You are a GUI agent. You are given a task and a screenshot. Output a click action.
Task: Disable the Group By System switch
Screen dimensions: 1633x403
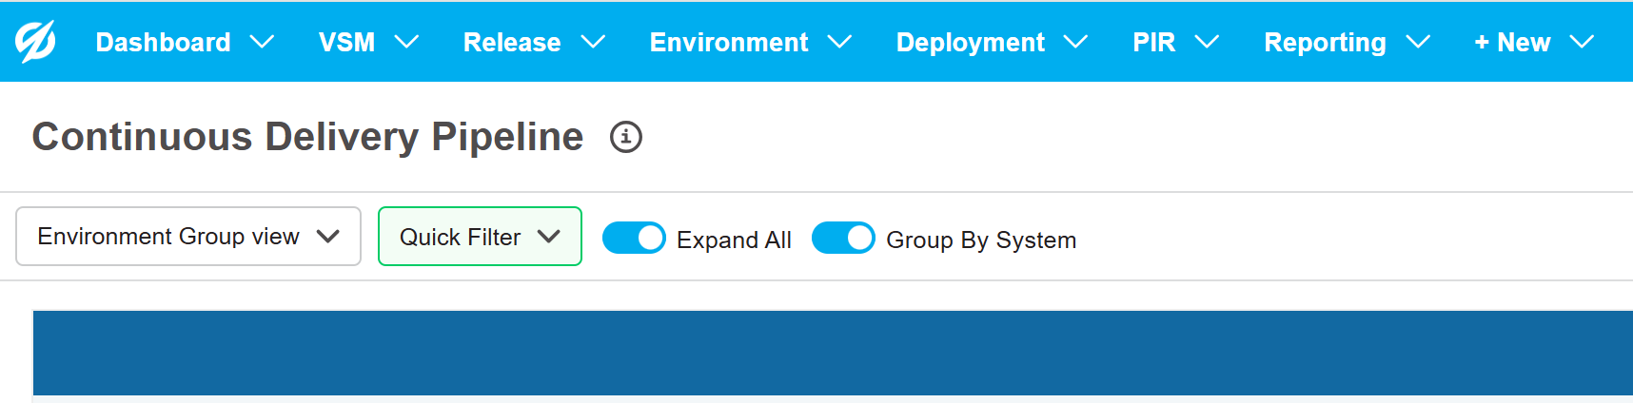click(843, 238)
